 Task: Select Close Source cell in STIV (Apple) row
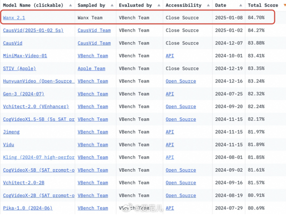(x=182, y=68)
